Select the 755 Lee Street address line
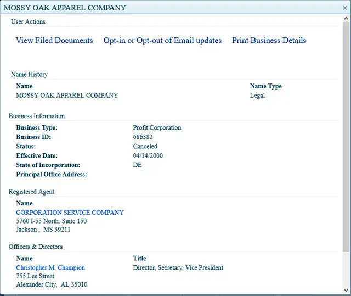 pos(35,276)
